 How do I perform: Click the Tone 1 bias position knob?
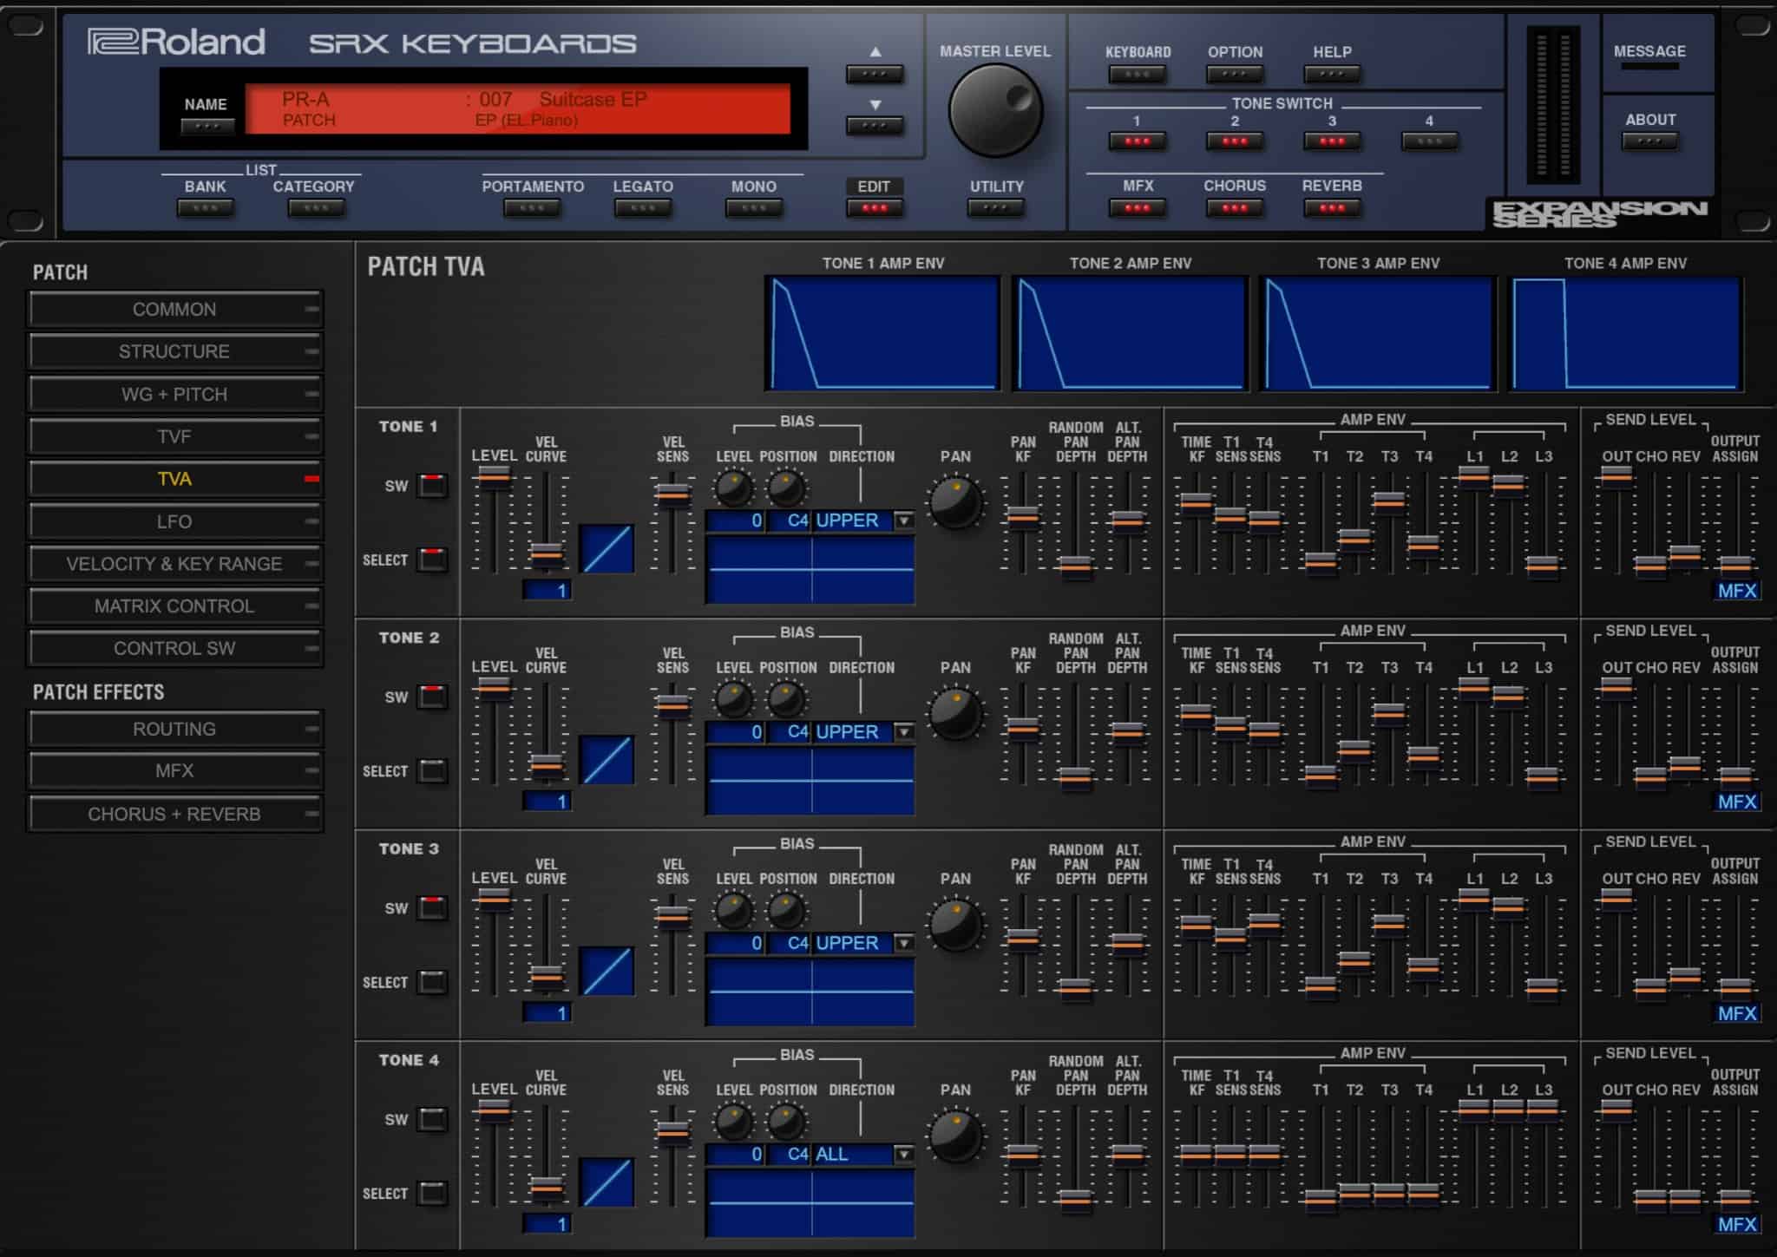point(786,488)
